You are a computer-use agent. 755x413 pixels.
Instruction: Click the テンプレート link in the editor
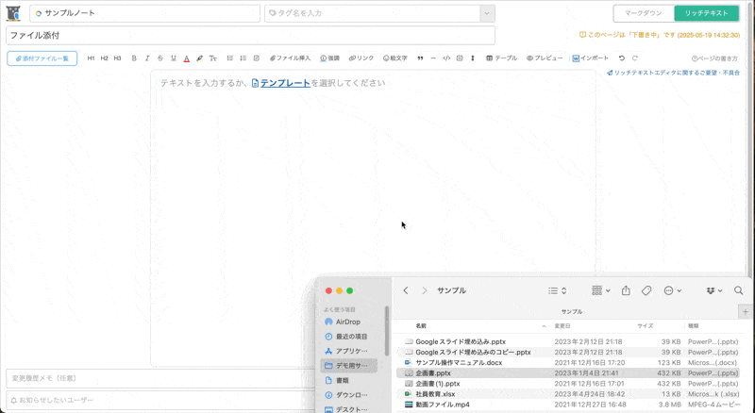click(x=281, y=83)
